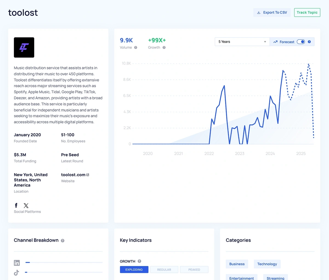Click the Track Topic button
This screenshot has height=280, width=329.
tap(307, 13)
